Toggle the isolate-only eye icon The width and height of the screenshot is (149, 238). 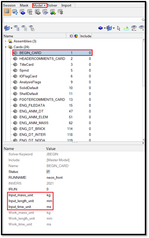click(141, 28)
